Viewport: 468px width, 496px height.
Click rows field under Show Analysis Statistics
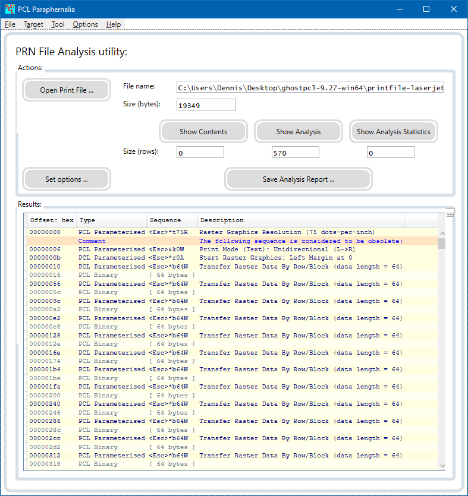[x=391, y=152]
